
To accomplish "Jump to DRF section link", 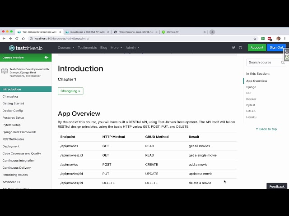I will (x=249, y=93).
